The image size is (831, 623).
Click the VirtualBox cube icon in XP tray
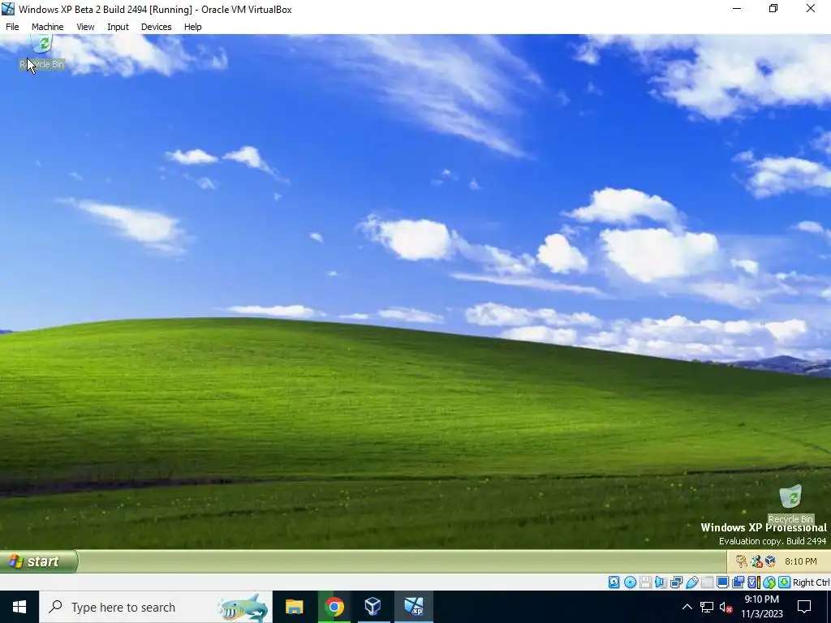tap(771, 561)
